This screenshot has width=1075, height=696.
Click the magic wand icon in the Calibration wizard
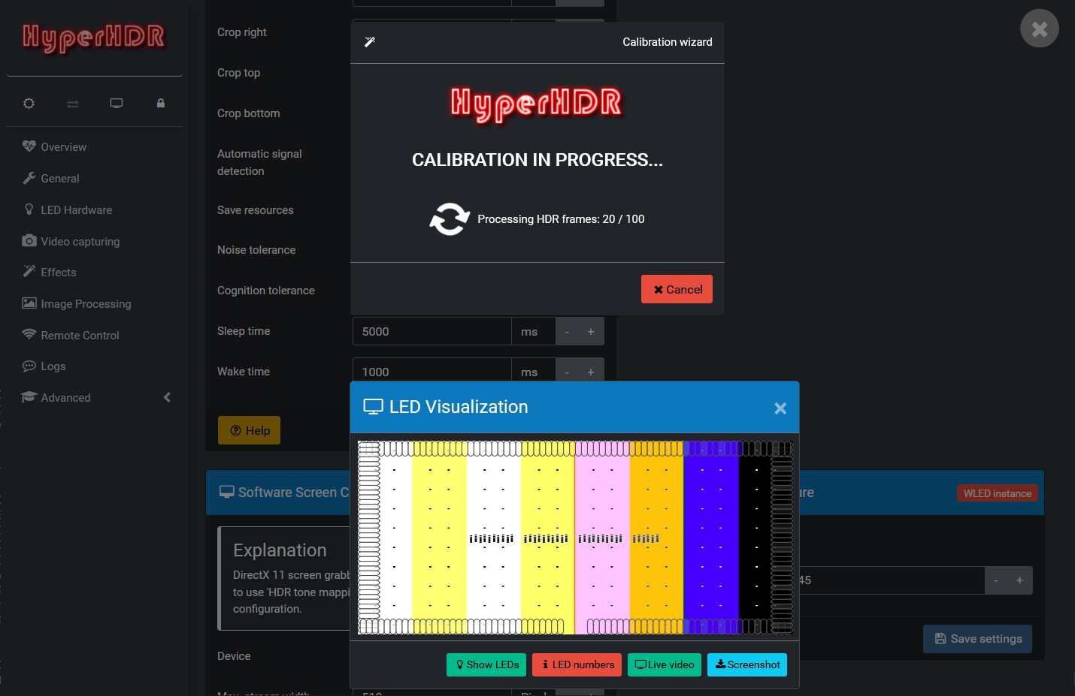369,42
